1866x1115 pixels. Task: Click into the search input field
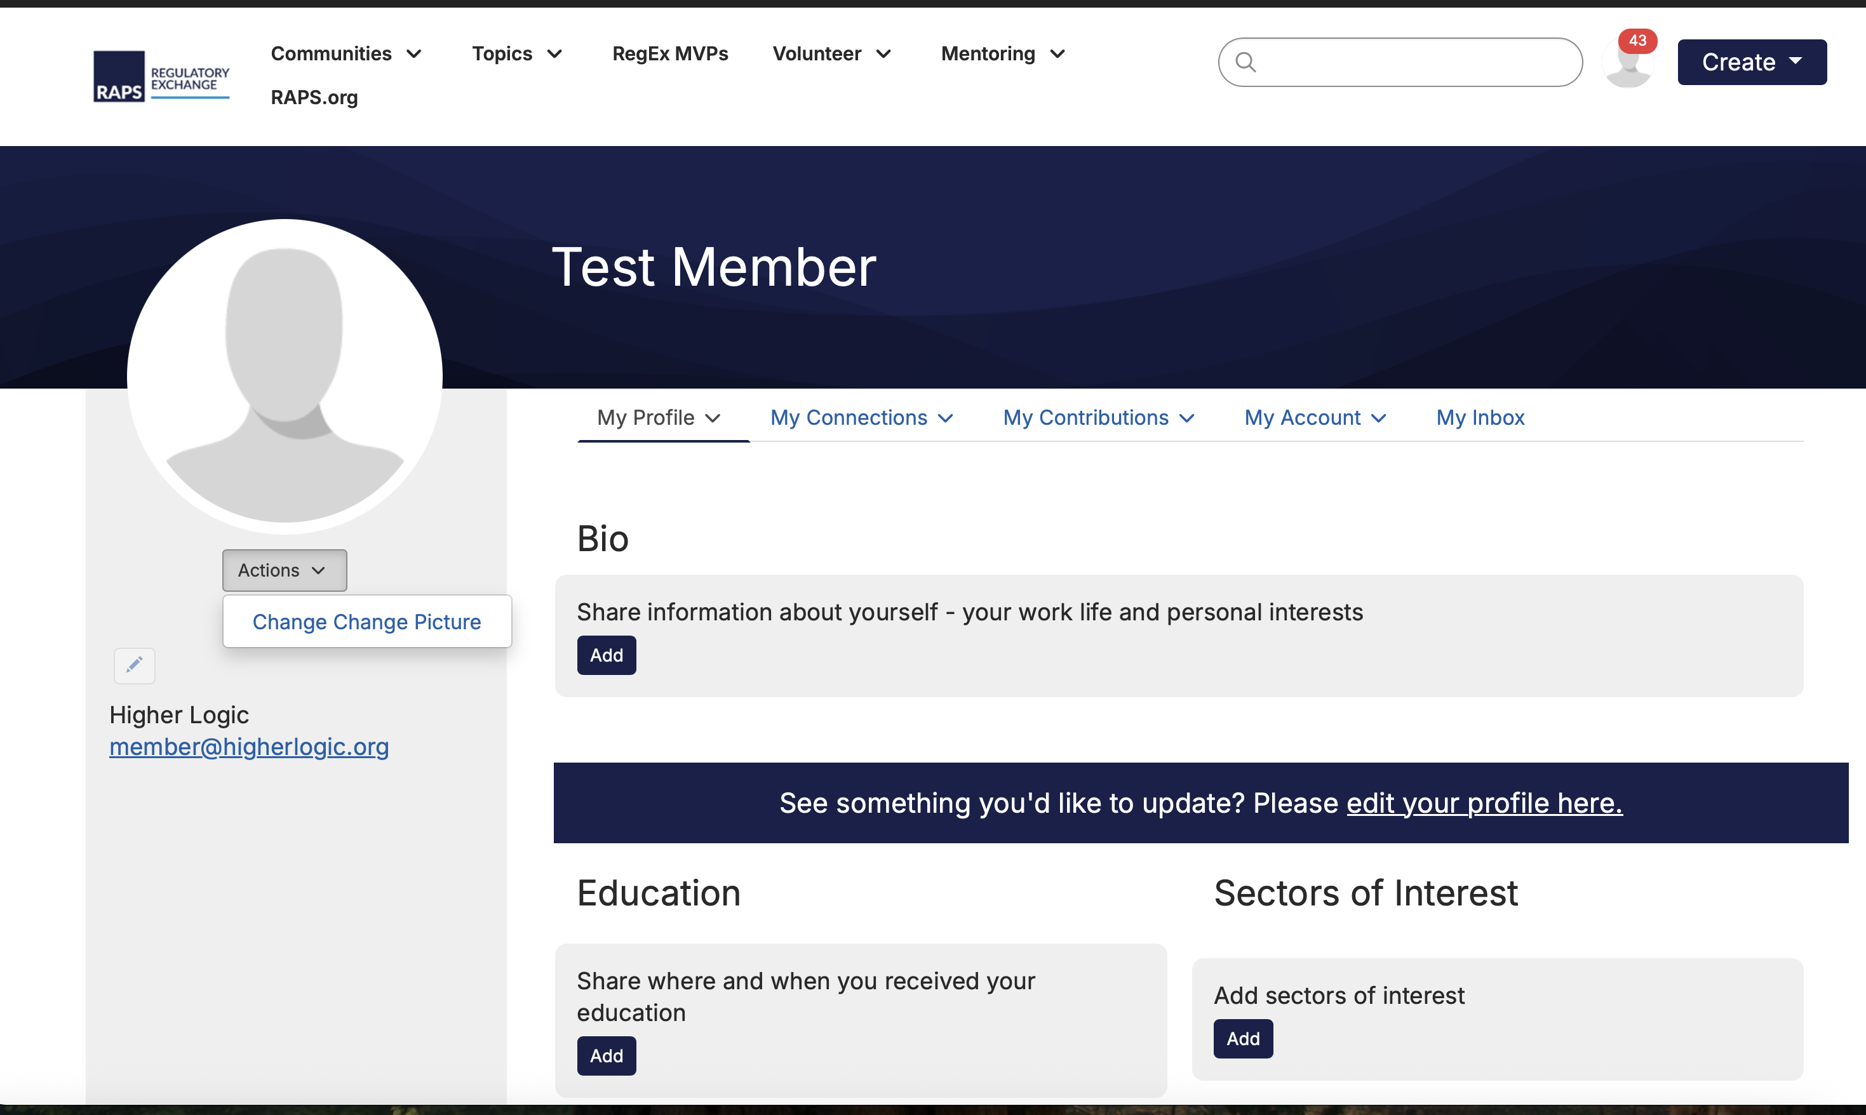pyautogui.click(x=1413, y=62)
